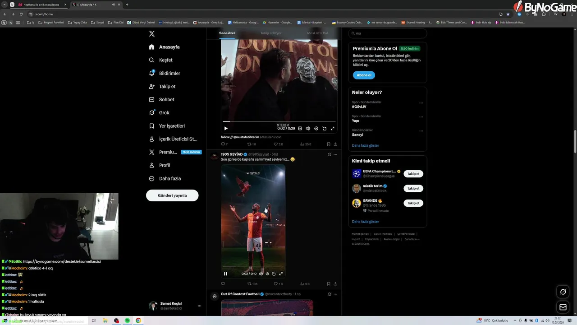Play the first video (0:29)
Screen dimensions: 577x325
tap(226, 129)
